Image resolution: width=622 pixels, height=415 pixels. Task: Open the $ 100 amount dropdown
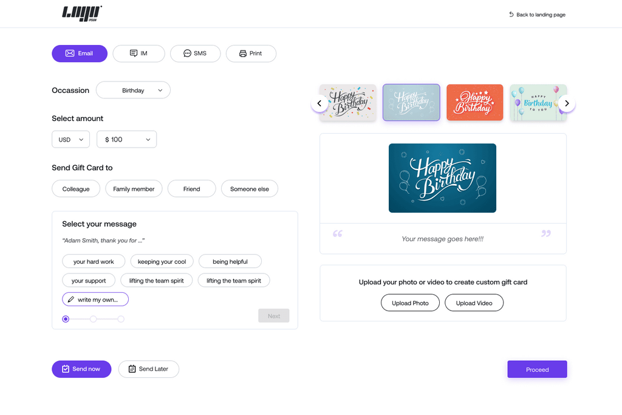126,140
